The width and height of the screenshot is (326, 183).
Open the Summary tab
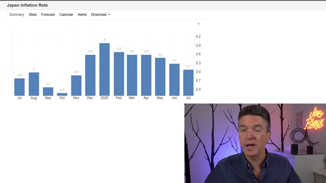click(17, 15)
